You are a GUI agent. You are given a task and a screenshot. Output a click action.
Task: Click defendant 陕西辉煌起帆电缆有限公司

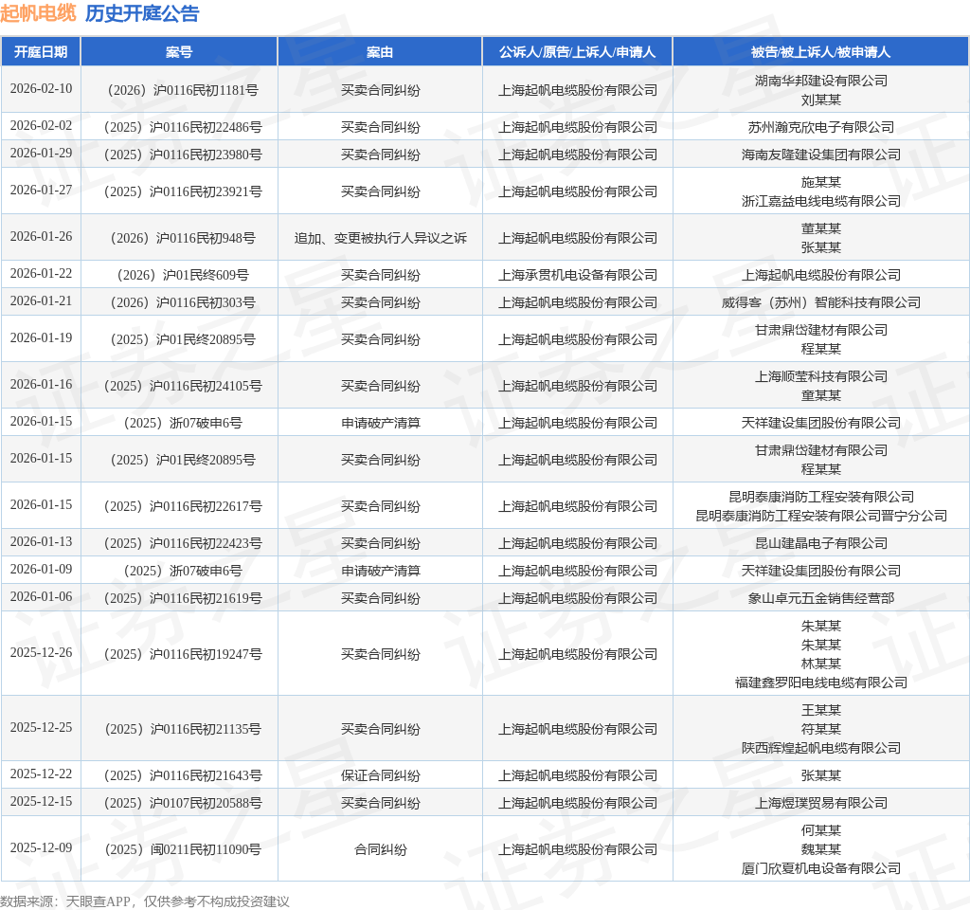click(821, 749)
